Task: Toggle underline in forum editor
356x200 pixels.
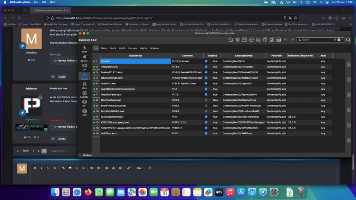Action: pos(48,168)
